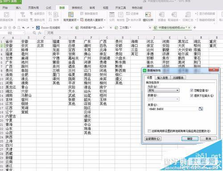Close the 工作簿1 document tab
Screen dimensions: 223x171
[x=150, y=28]
